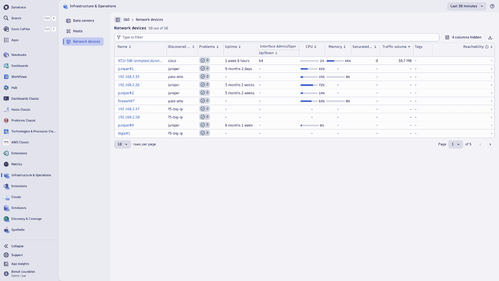499x281 pixels.
Task: Click CPU bar for 192.168.2.26
Action: click(x=310, y=85)
